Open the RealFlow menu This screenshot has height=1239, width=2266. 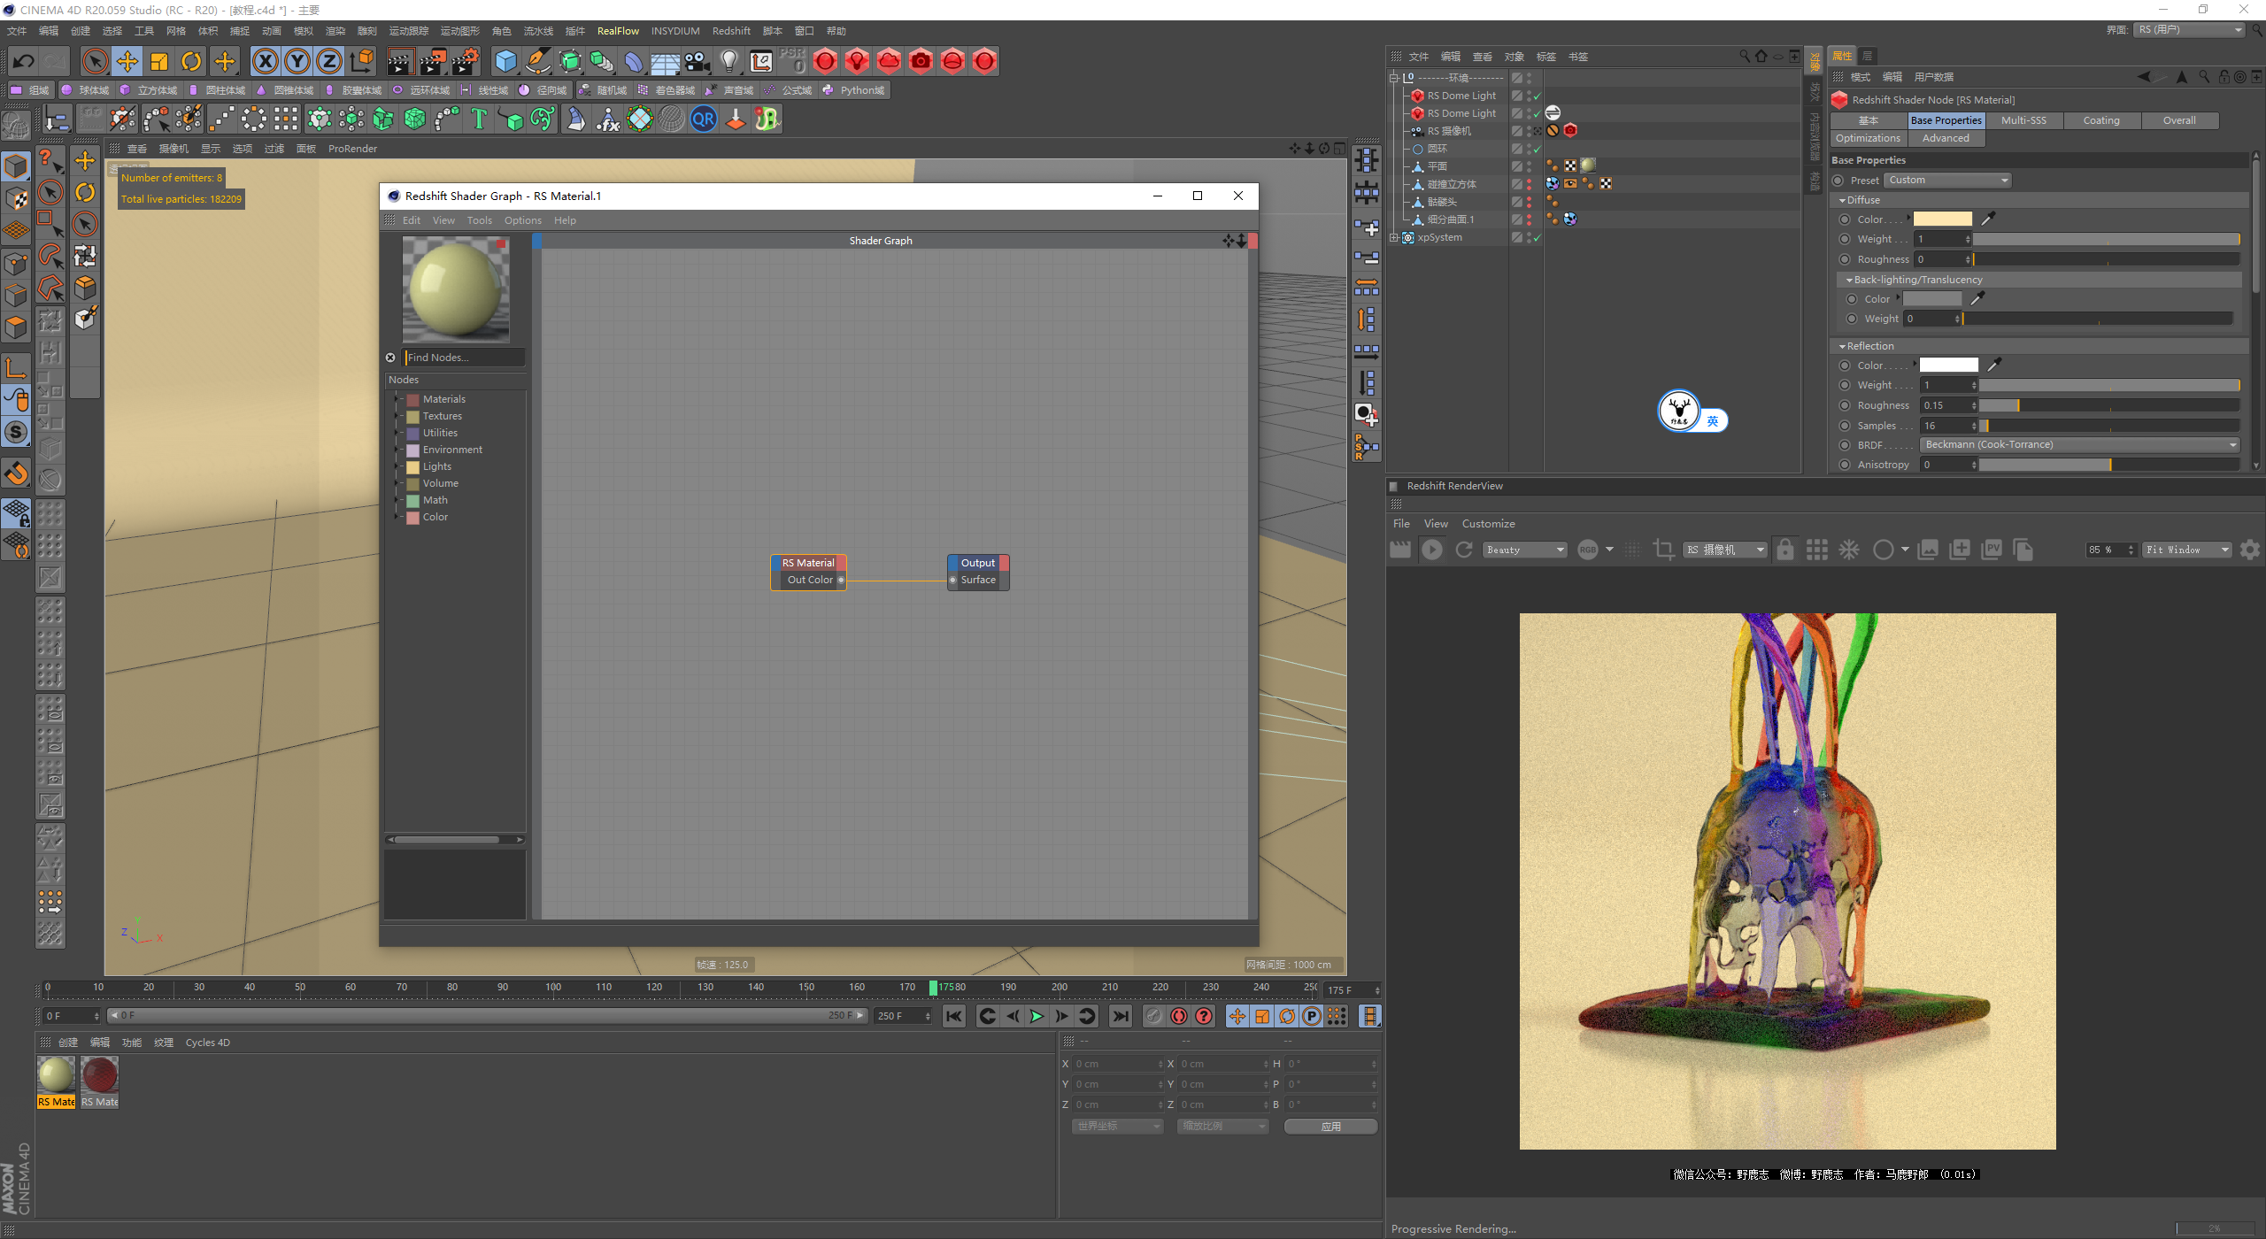618,31
